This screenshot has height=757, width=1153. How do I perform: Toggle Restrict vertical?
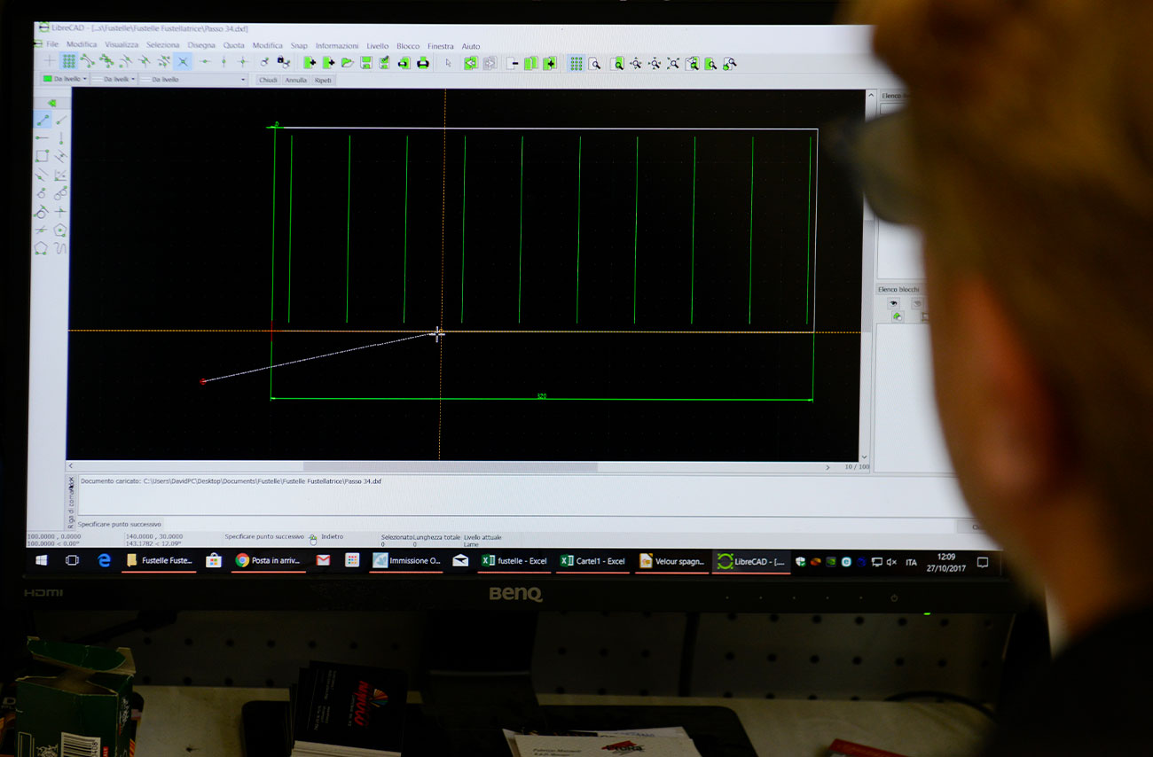coord(224,61)
